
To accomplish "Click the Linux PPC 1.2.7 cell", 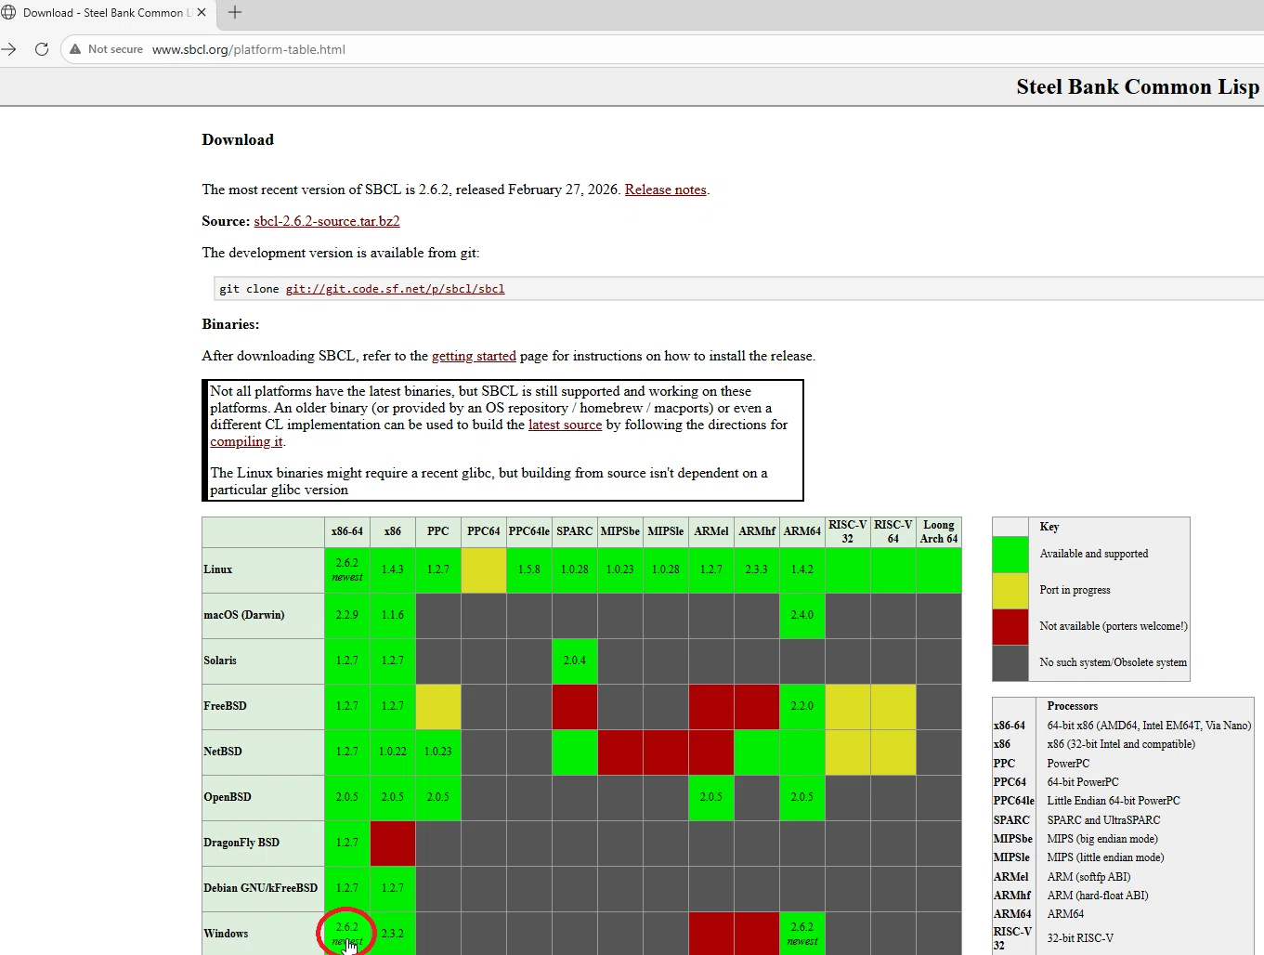I will pyautogui.click(x=438, y=569).
